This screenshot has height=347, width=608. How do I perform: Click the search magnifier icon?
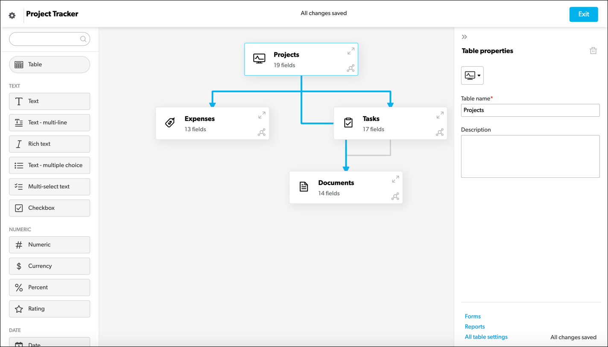(x=83, y=39)
